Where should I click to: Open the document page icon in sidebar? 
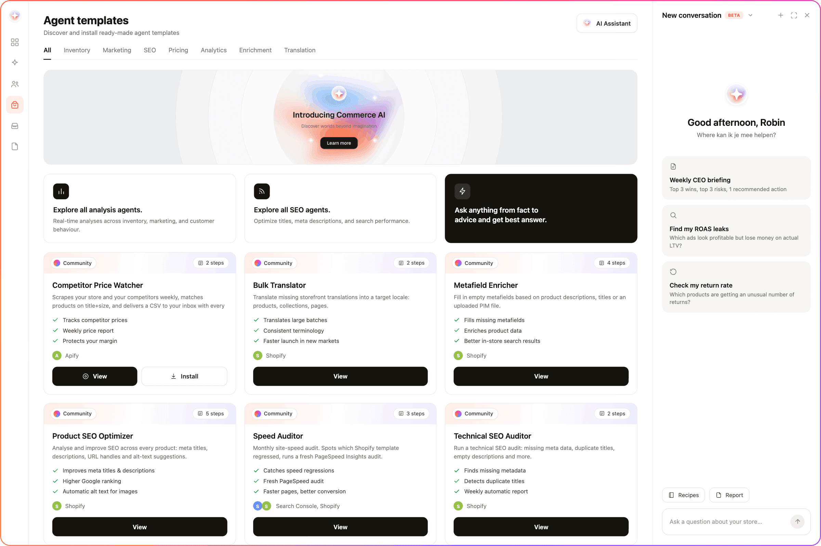click(15, 146)
